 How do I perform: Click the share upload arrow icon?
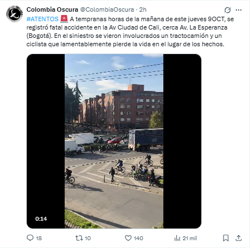[239, 238]
